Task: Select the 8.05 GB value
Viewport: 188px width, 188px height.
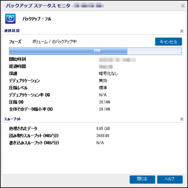Action: tap(103, 128)
